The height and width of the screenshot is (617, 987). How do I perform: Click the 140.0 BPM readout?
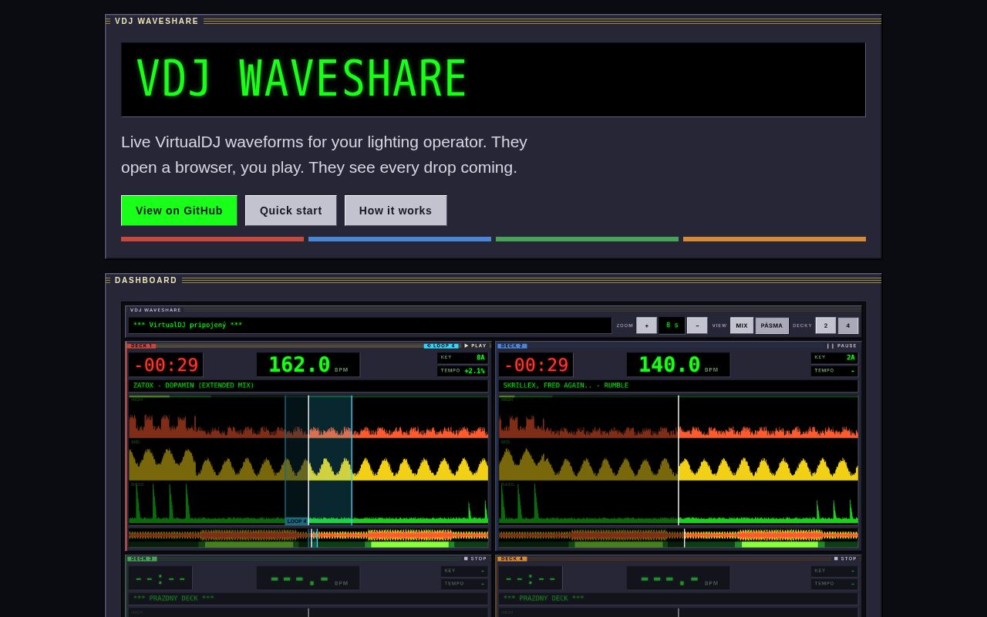[679, 365]
